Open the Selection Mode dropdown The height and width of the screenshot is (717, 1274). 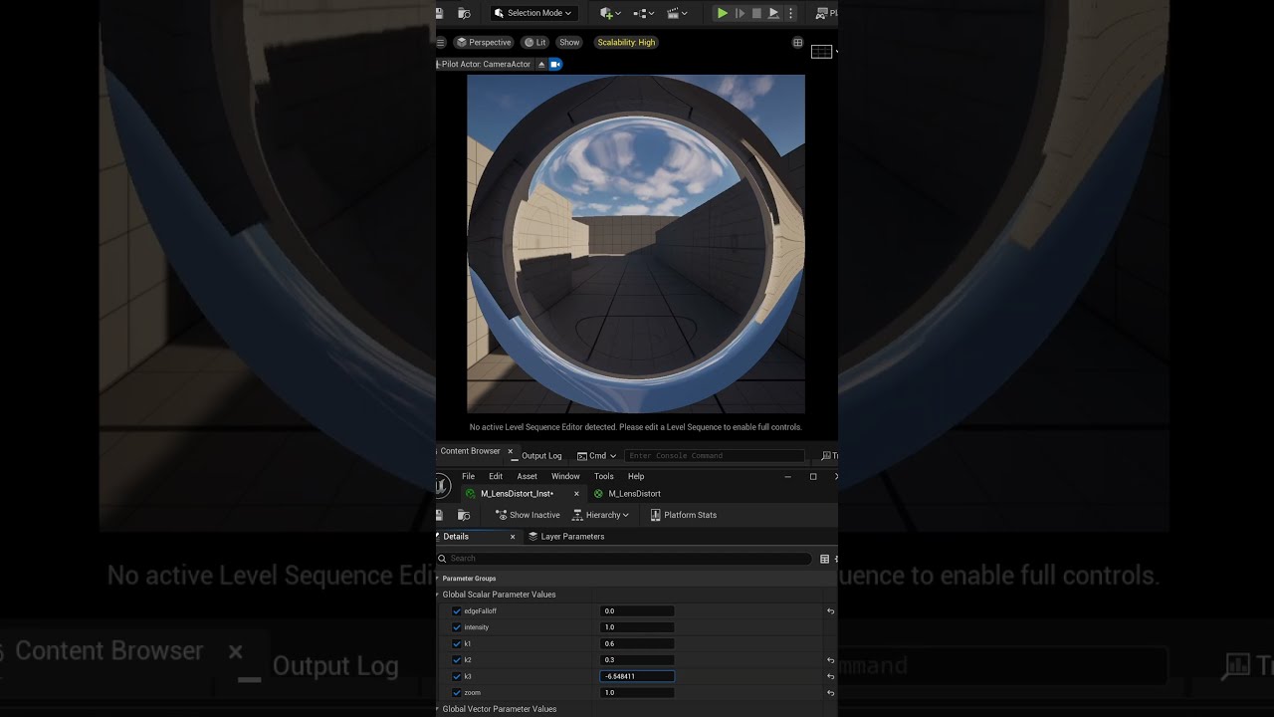pyautogui.click(x=532, y=13)
